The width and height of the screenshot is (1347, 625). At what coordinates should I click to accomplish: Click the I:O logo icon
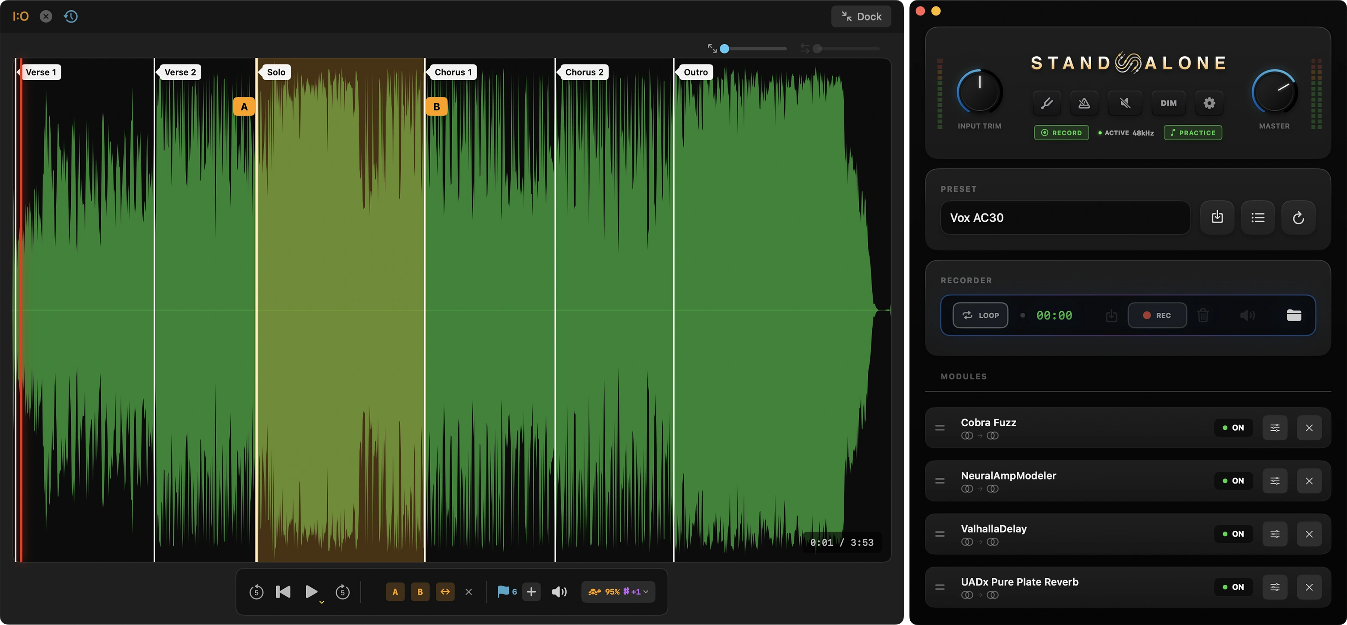pyautogui.click(x=21, y=16)
